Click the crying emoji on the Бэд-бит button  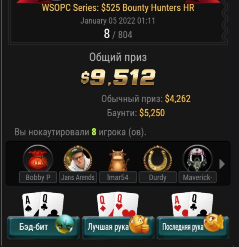tap(64, 224)
